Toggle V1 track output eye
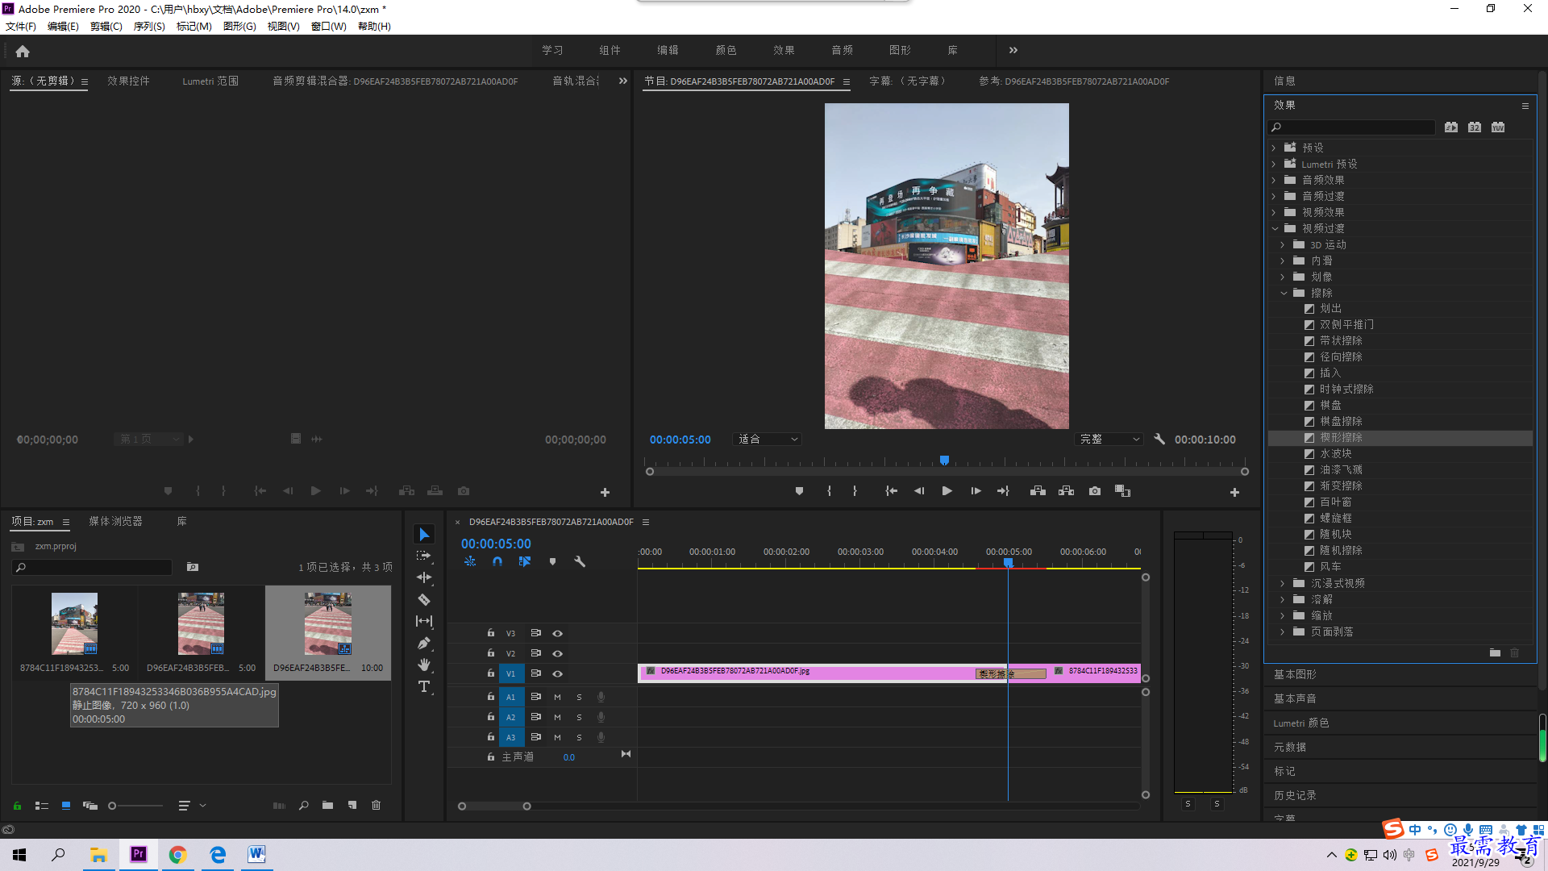The width and height of the screenshot is (1548, 871). click(557, 673)
